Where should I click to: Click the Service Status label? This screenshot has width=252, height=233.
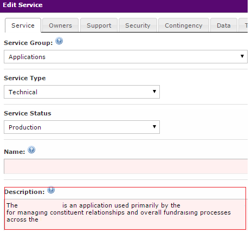point(28,113)
